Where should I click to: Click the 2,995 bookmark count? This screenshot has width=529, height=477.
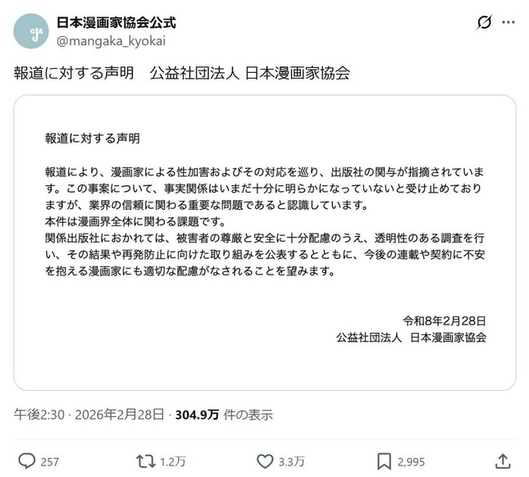tap(411, 462)
